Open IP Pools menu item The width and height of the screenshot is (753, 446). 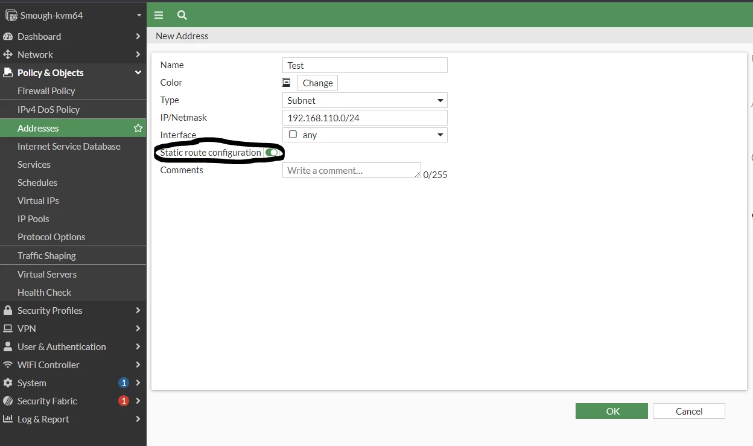coord(73,218)
